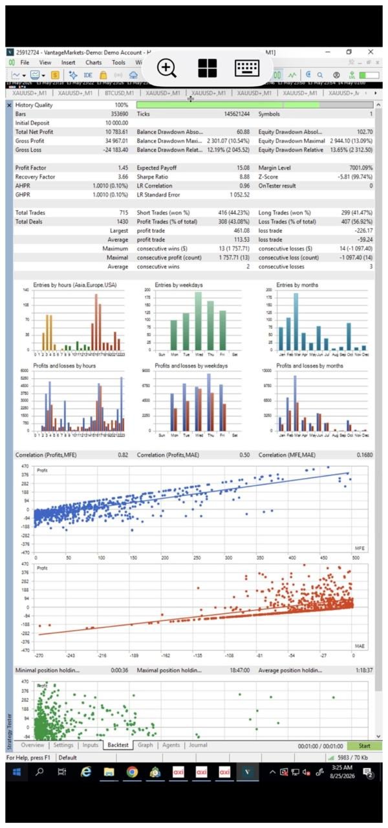The width and height of the screenshot is (388, 828).
Task: Open the Charts menu
Action: point(93,63)
